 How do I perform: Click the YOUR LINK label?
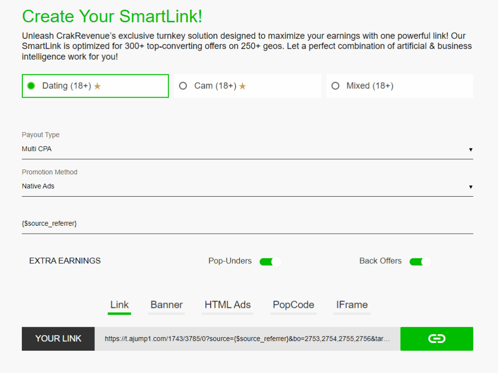tap(58, 339)
